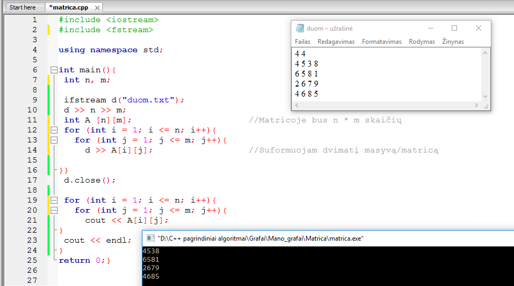This screenshot has height=286, width=514.
Task: Click console output line 2679
Action: click(x=151, y=268)
